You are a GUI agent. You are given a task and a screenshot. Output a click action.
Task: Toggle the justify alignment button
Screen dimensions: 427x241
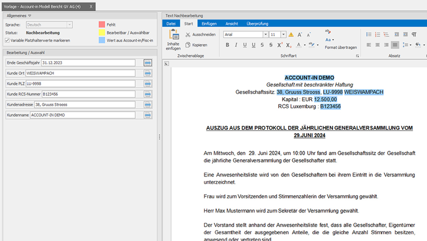[395, 45]
